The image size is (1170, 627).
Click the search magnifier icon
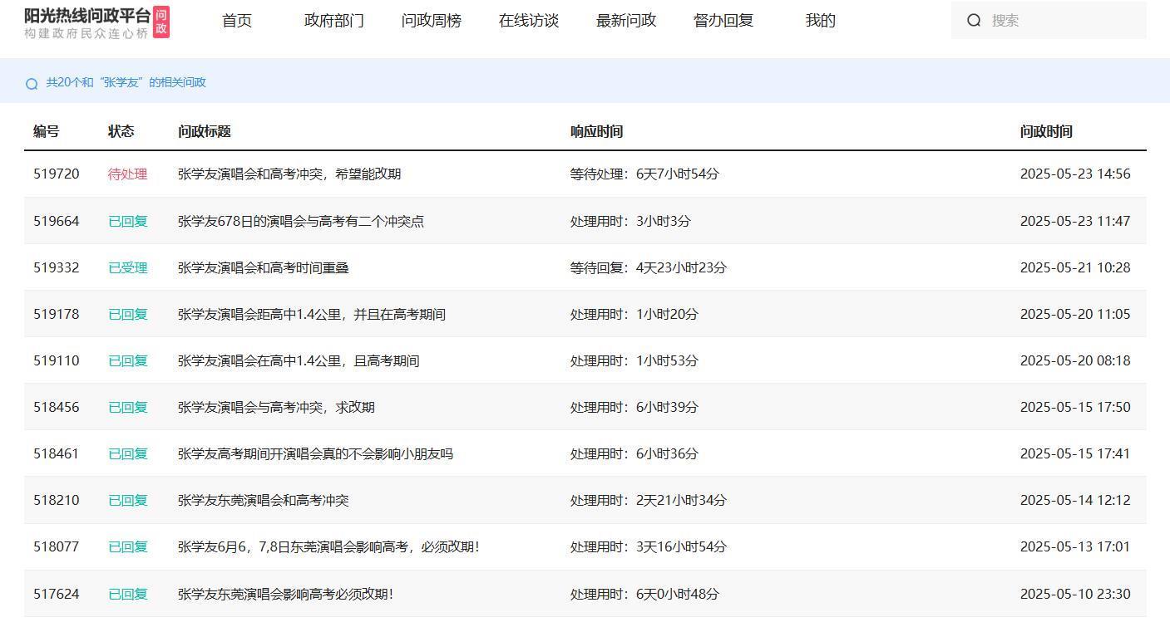[974, 21]
